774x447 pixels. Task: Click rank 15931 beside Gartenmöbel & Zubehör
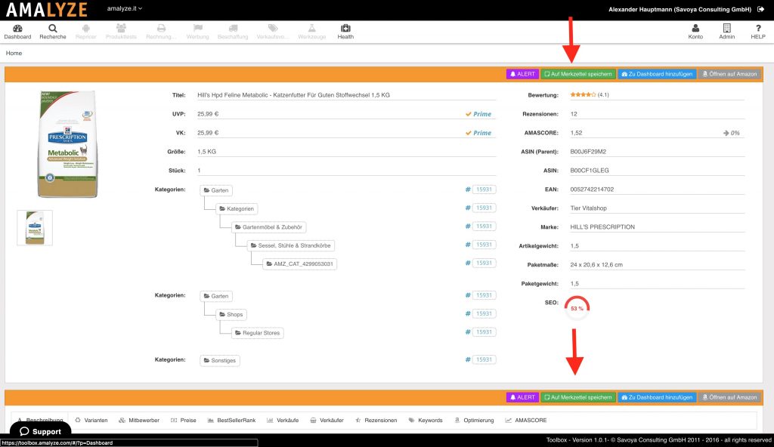click(484, 227)
